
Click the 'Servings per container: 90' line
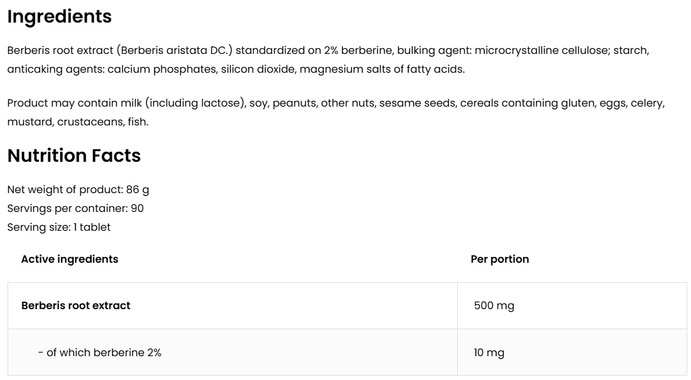[75, 208]
